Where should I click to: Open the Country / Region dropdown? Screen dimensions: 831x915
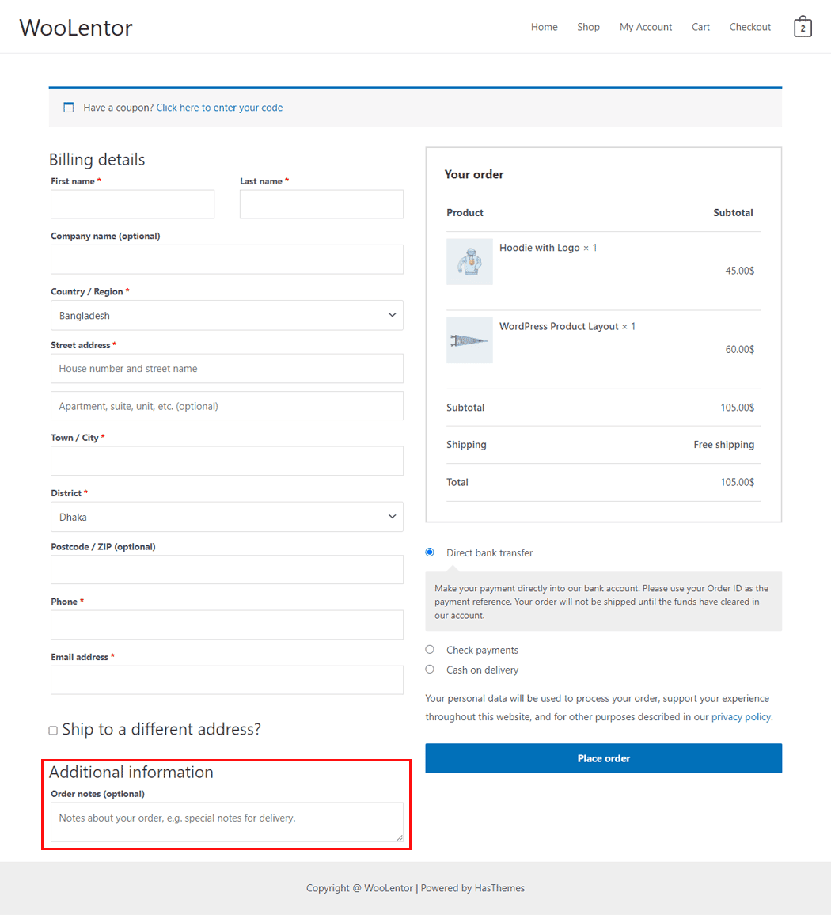tap(227, 315)
